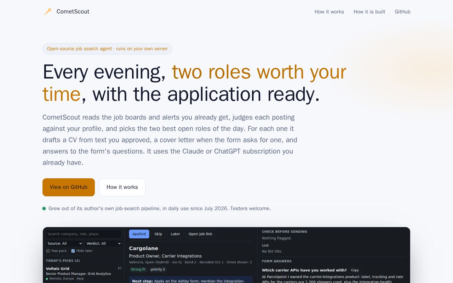Enable the Has pack checkbox
Image resolution: width=453 pixels, height=283 pixels.
tap(48, 251)
